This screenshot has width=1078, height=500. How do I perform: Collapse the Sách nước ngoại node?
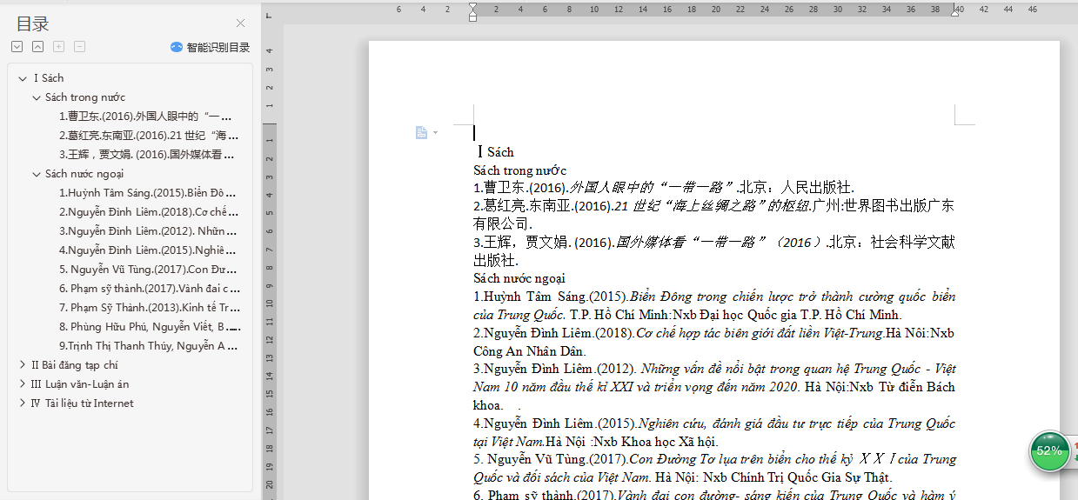pyautogui.click(x=36, y=174)
